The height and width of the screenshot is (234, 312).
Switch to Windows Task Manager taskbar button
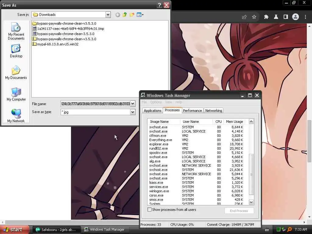pyautogui.click(x=106, y=230)
